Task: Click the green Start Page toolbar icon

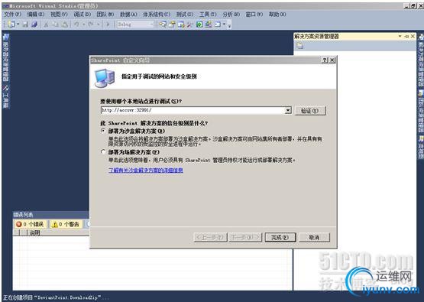Action: 199,24
